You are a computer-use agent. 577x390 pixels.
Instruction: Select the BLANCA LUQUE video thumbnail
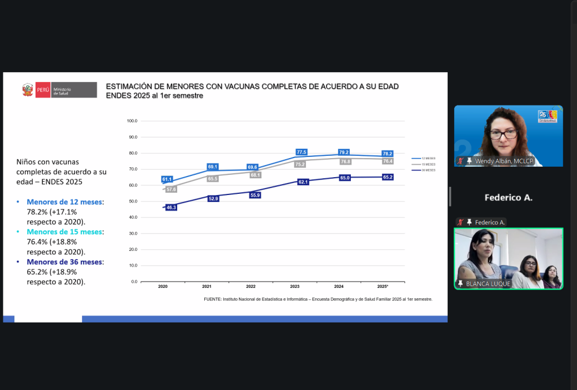point(508,258)
